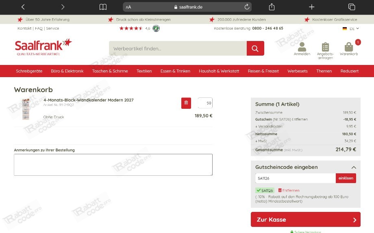Viewport: 374px width, 233px height.
Task: Click the quantity field showing 50
Action: tap(205, 103)
